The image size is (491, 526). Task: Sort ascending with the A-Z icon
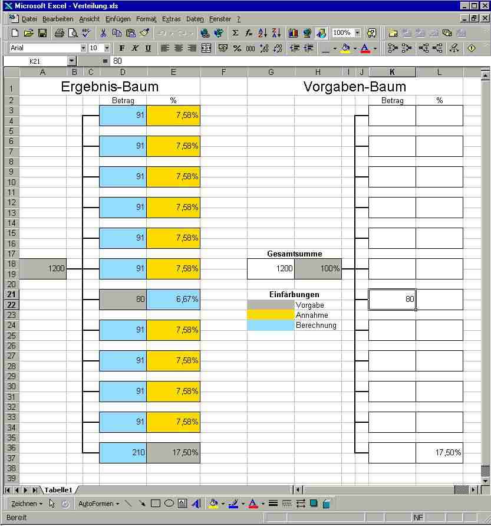coord(263,33)
